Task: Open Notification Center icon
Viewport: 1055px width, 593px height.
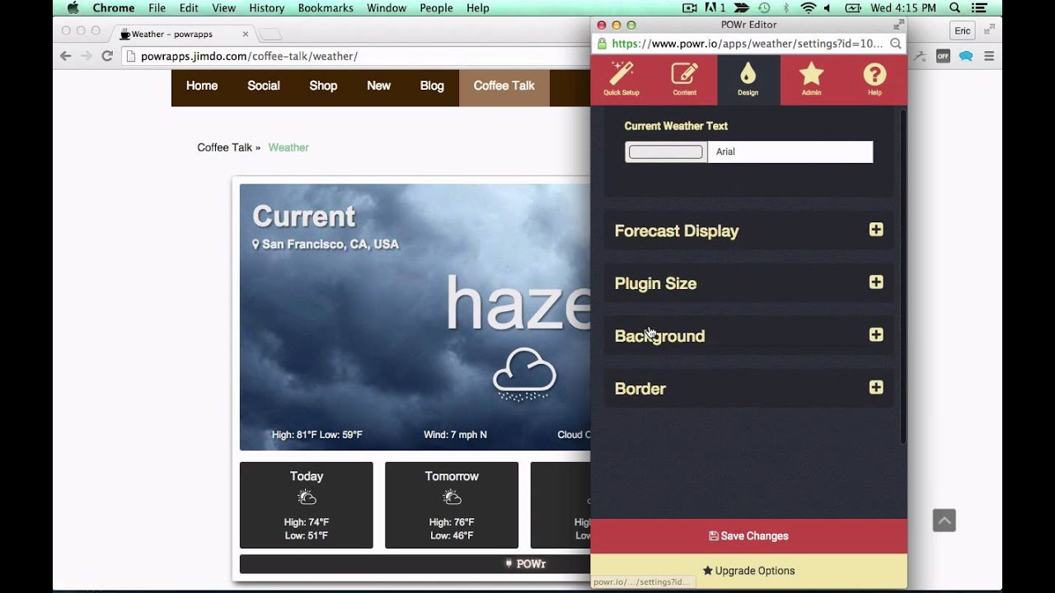Action: 981,8
